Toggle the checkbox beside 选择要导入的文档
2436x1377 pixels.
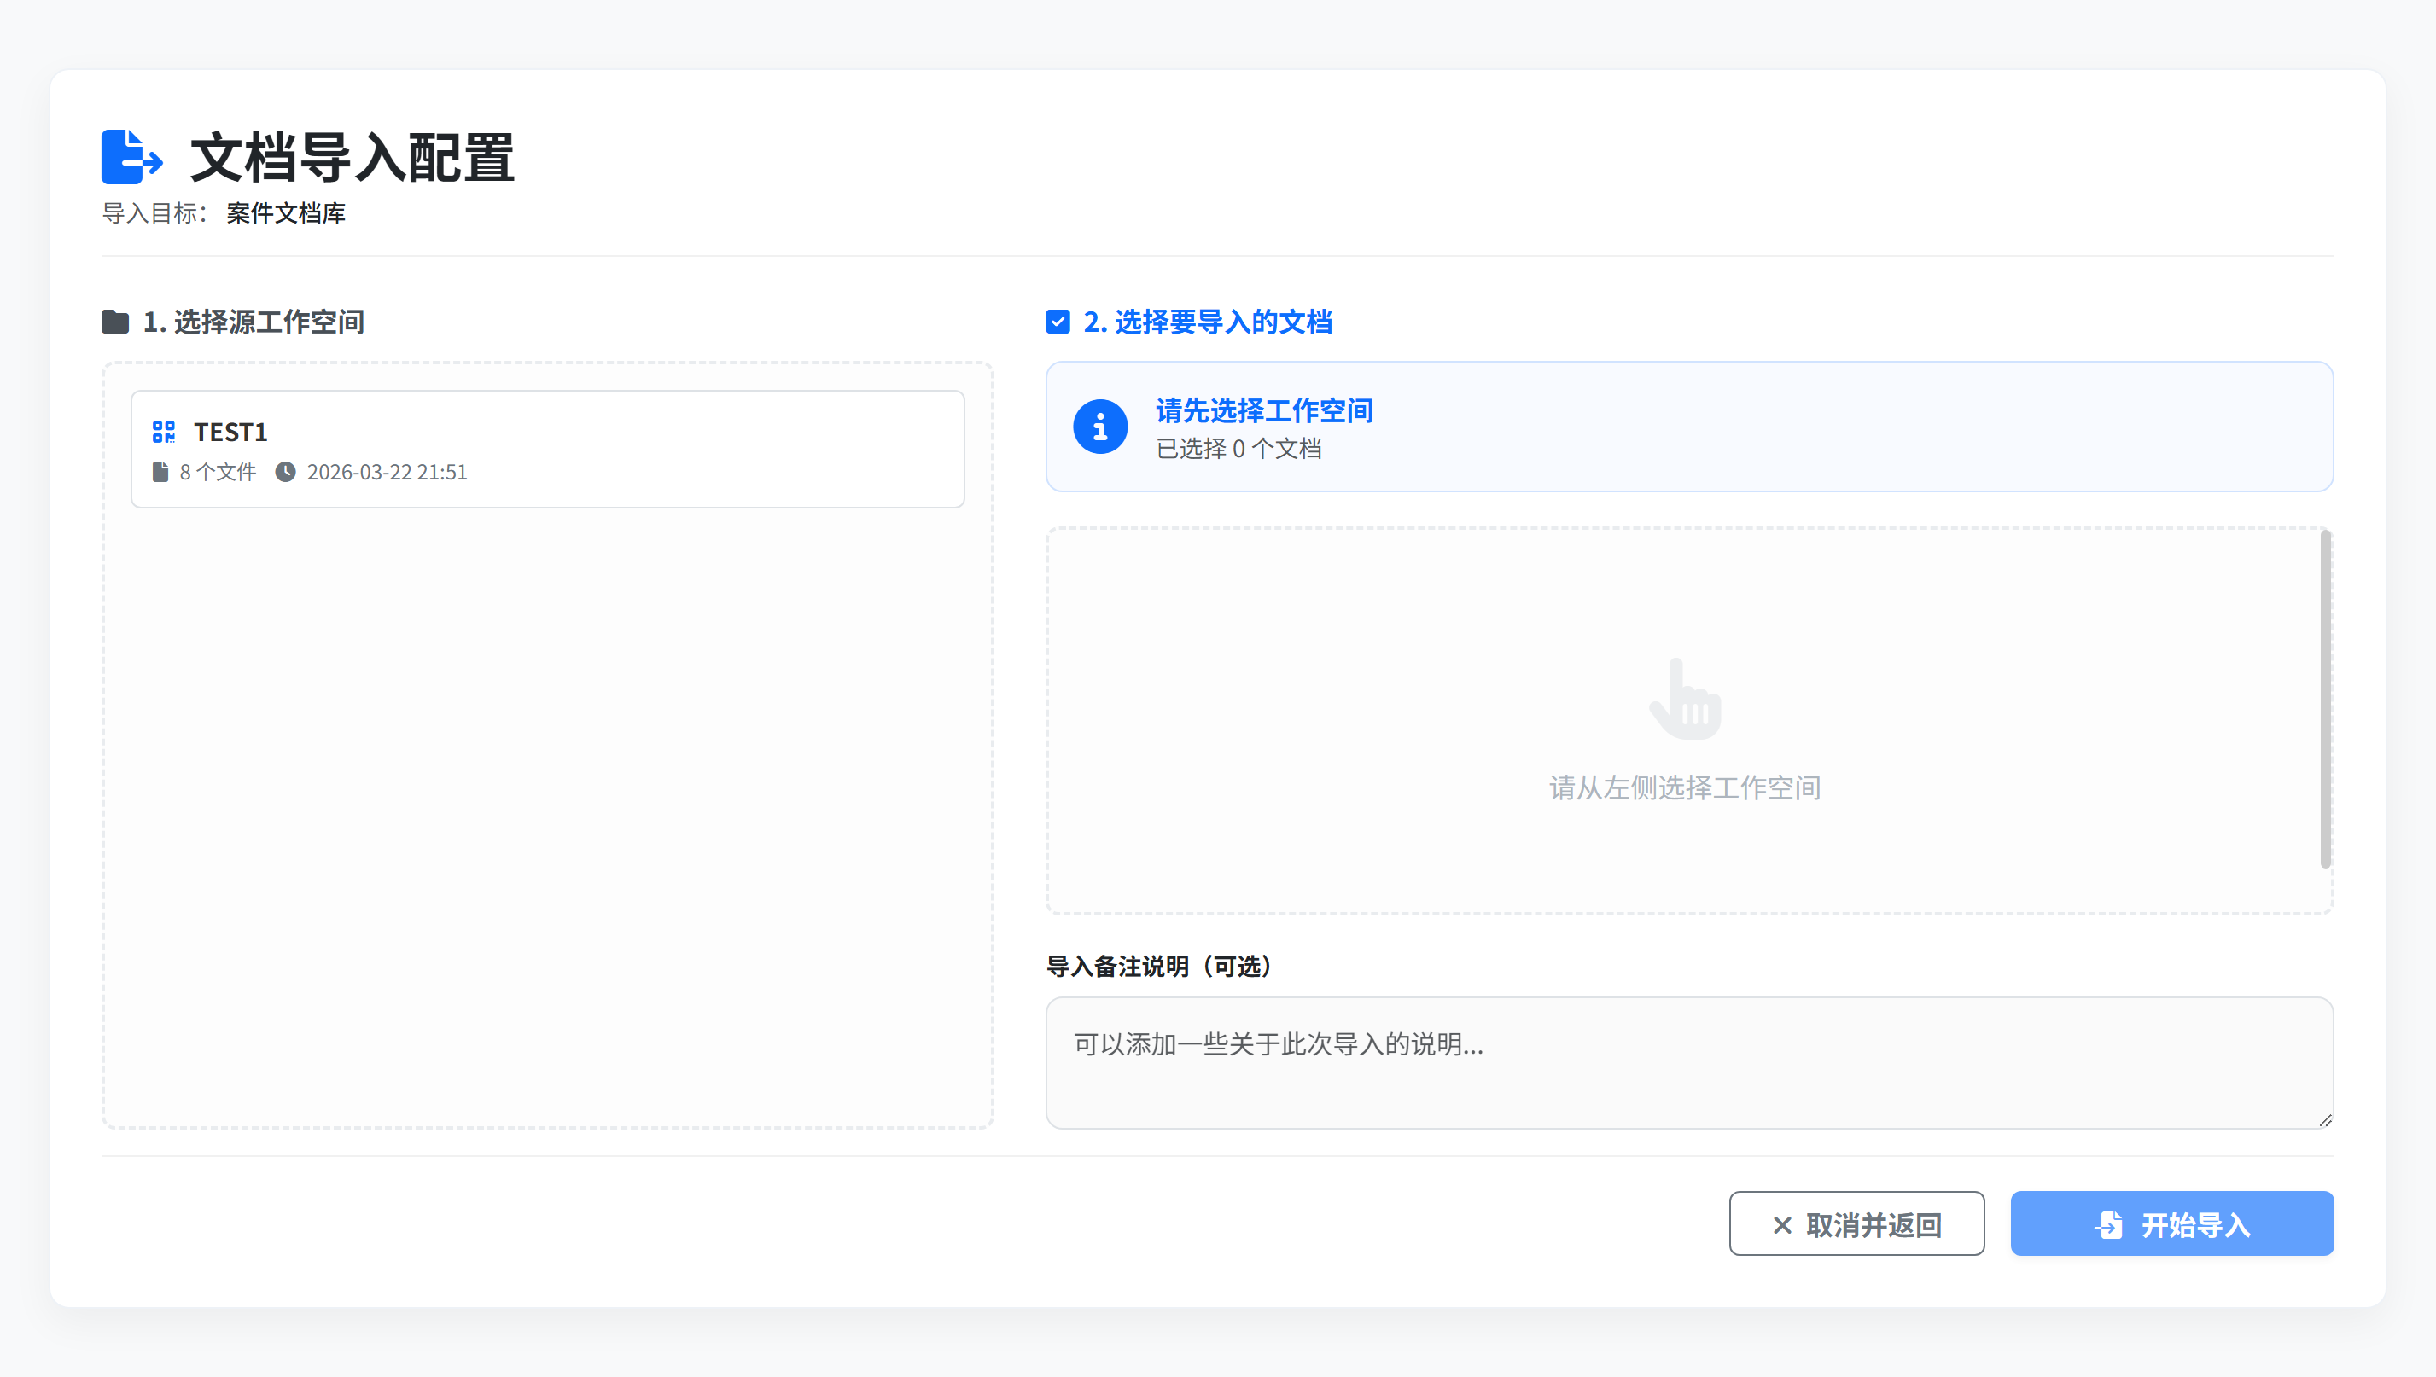coord(1057,322)
